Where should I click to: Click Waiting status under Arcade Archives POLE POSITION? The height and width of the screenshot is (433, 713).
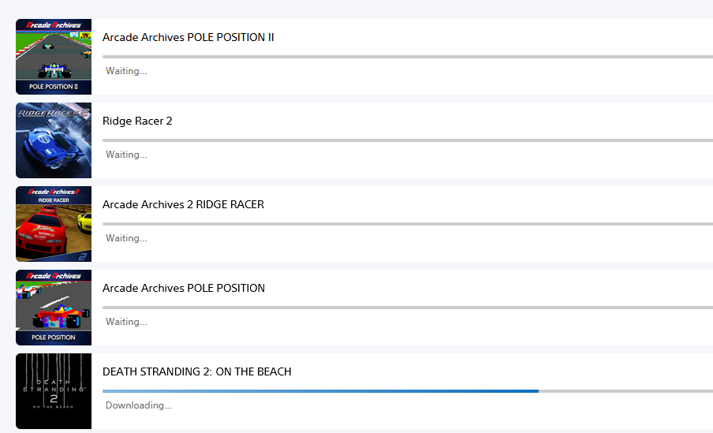click(x=126, y=322)
